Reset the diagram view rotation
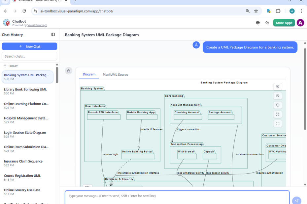Viewport: 307px width, 204px height. pos(278,105)
